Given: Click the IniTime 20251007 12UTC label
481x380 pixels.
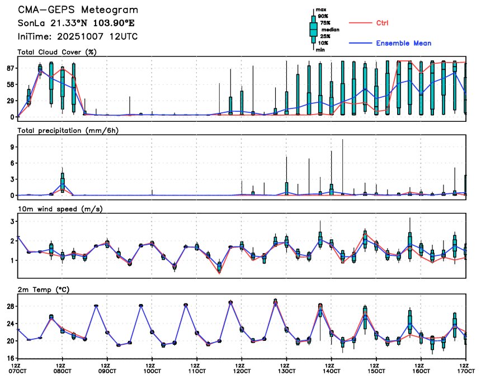Looking at the screenshot, I should [x=78, y=37].
